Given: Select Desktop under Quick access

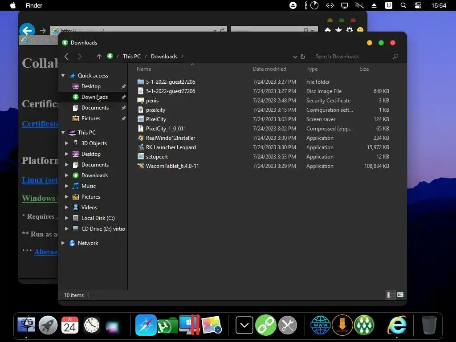Looking at the screenshot, I should pyautogui.click(x=91, y=86).
